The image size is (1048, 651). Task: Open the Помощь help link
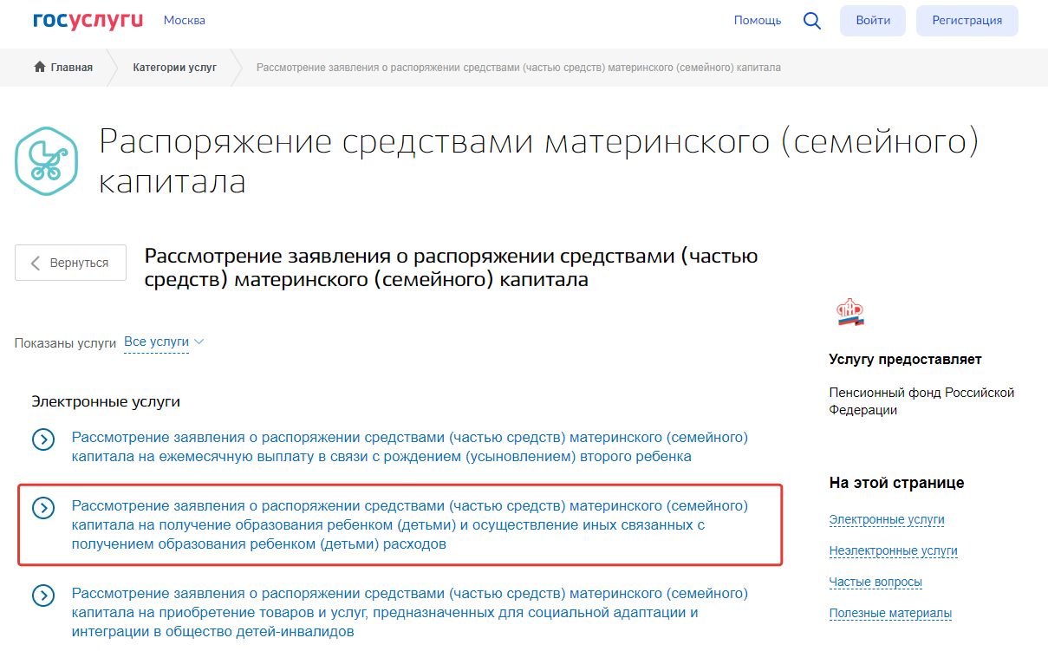pyautogui.click(x=758, y=20)
